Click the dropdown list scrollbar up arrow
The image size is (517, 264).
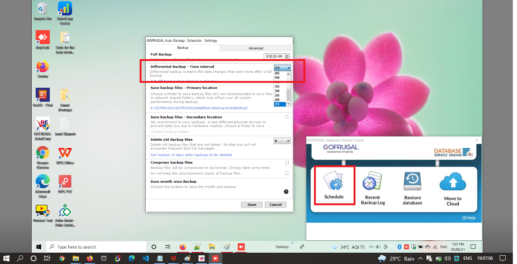[289, 74]
